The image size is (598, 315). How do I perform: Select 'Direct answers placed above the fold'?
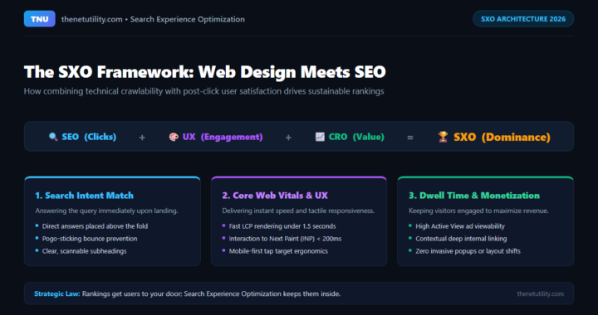coord(95,226)
